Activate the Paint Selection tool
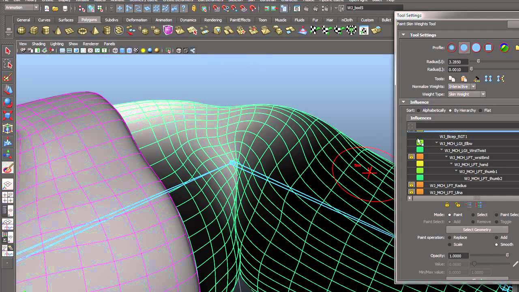Image resolution: width=519 pixels, height=292 pixels. (x=8, y=77)
